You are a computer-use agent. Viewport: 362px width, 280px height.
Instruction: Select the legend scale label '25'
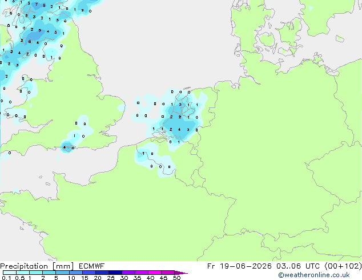(111, 278)
